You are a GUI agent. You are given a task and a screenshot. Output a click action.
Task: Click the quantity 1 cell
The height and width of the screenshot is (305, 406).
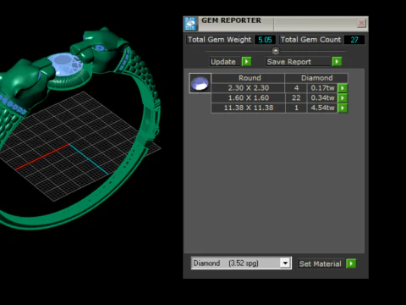pyautogui.click(x=296, y=108)
